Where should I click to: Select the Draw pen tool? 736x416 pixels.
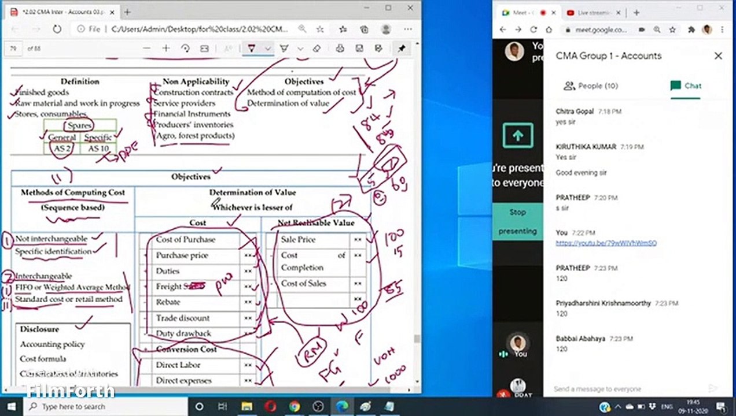(x=251, y=49)
